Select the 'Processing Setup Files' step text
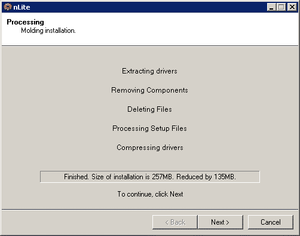Screen dimensions: 300x236 click(x=149, y=128)
